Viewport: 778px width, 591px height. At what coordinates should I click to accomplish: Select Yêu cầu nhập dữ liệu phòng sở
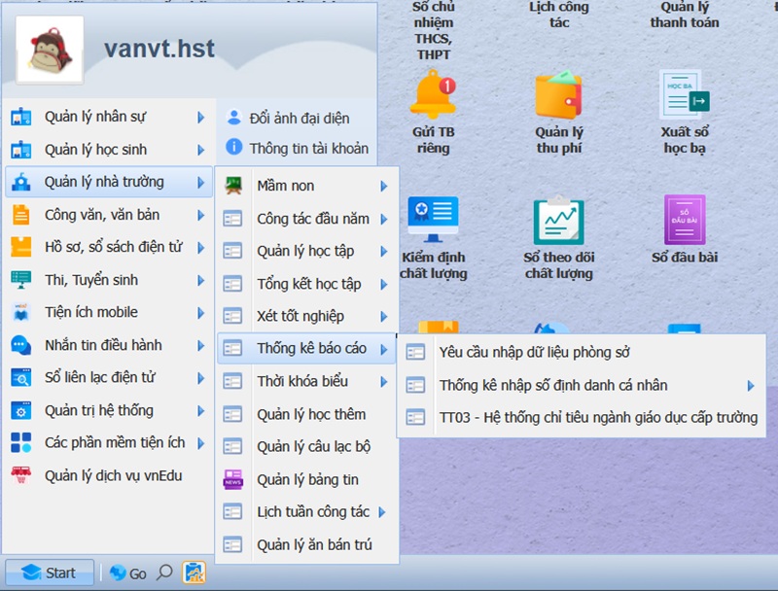point(581,352)
